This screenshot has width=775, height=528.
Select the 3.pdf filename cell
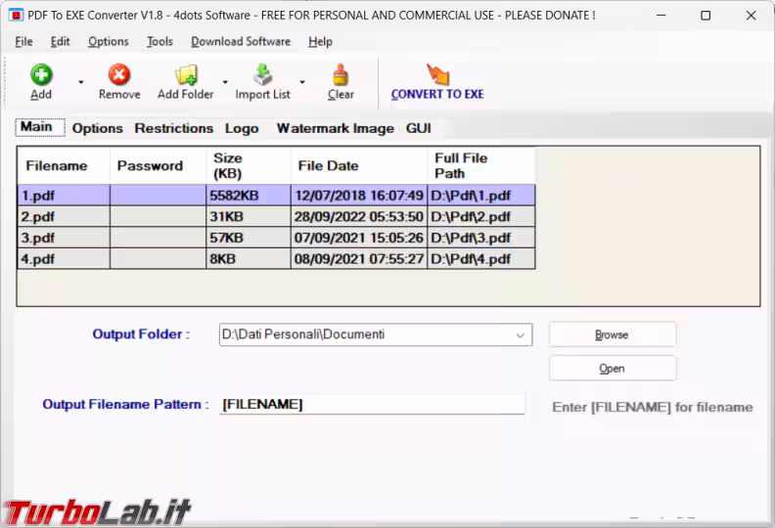click(64, 238)
